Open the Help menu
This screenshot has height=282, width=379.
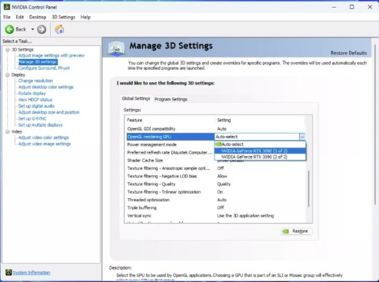85,17
